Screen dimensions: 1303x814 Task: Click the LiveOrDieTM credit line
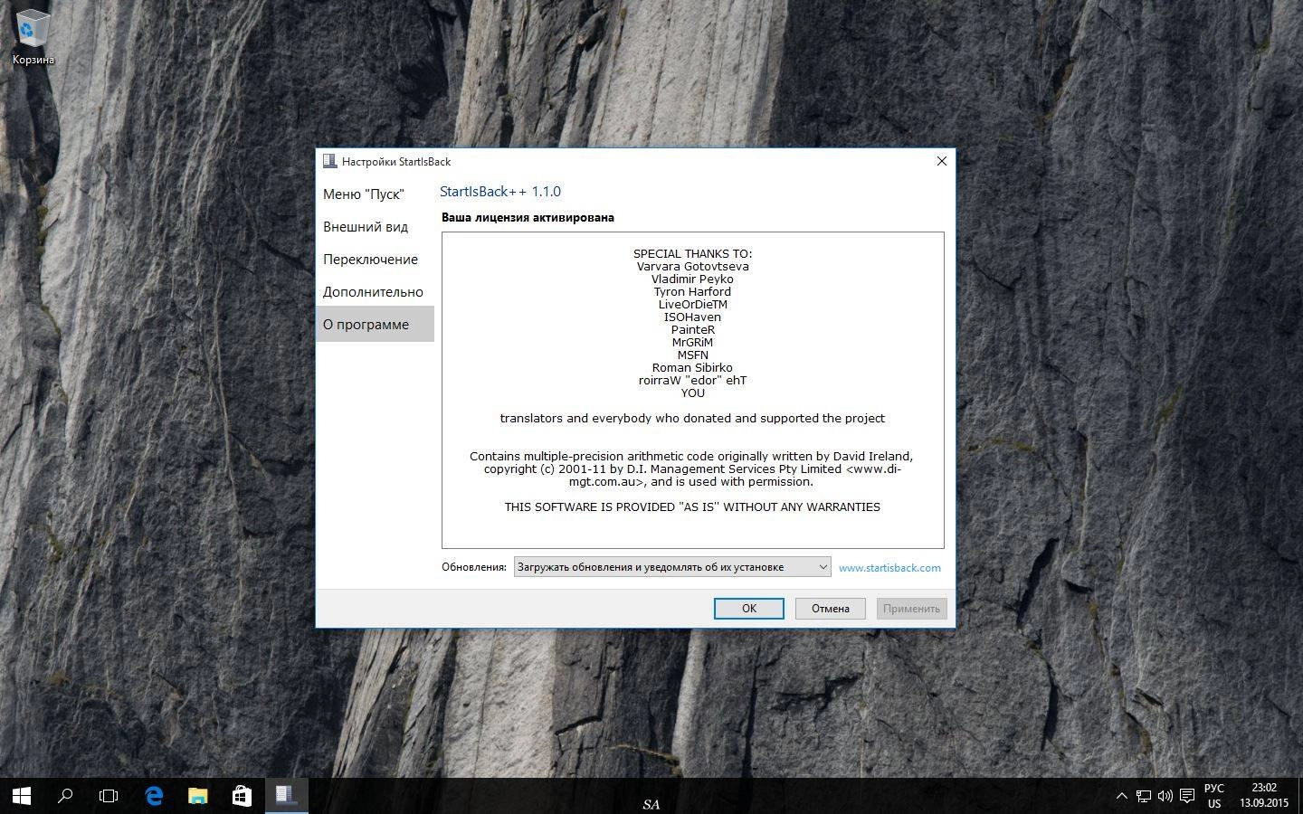692,305
